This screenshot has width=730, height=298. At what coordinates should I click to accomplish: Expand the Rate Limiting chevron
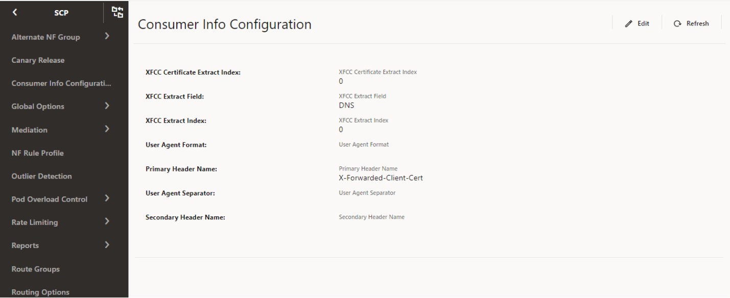[107, 221]
